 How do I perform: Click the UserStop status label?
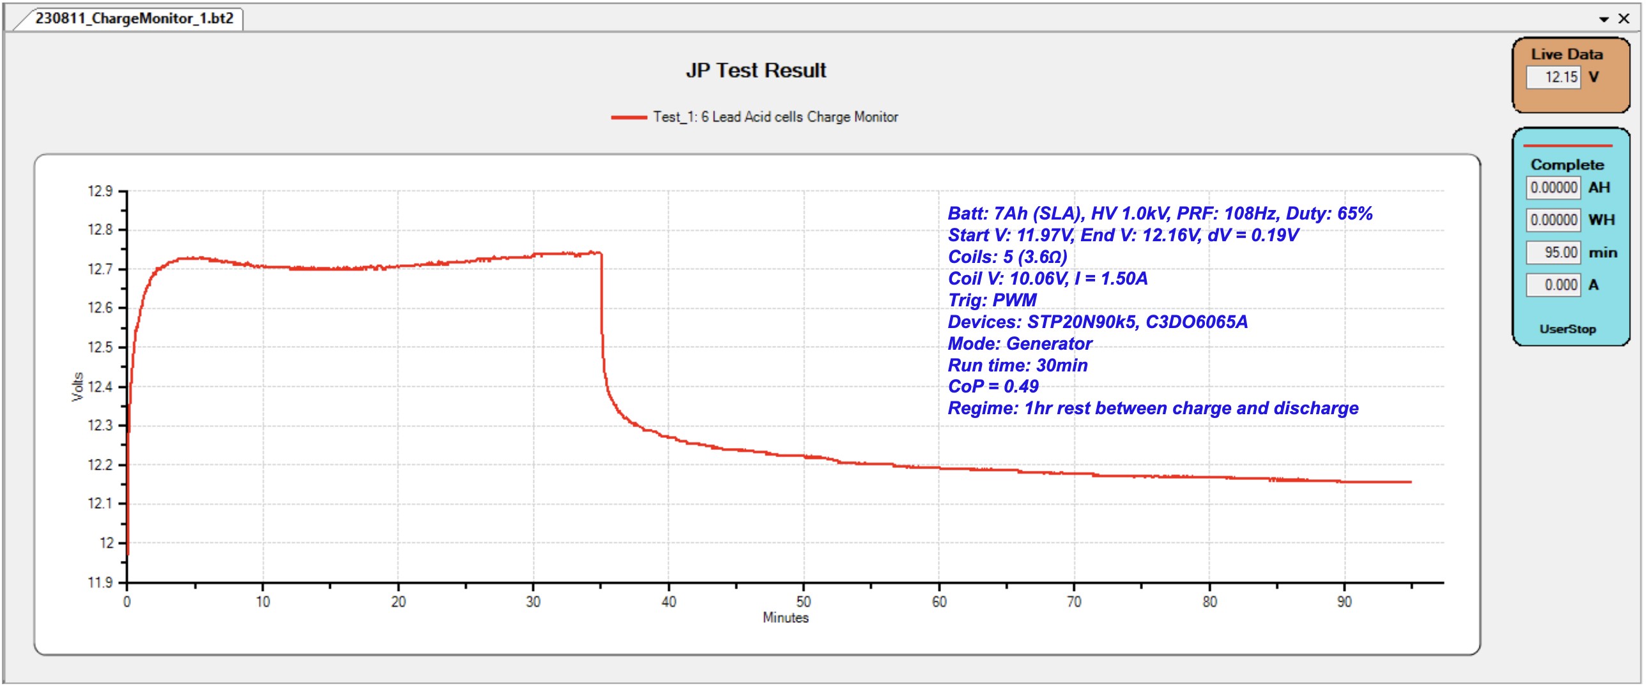pos(1567,329)
